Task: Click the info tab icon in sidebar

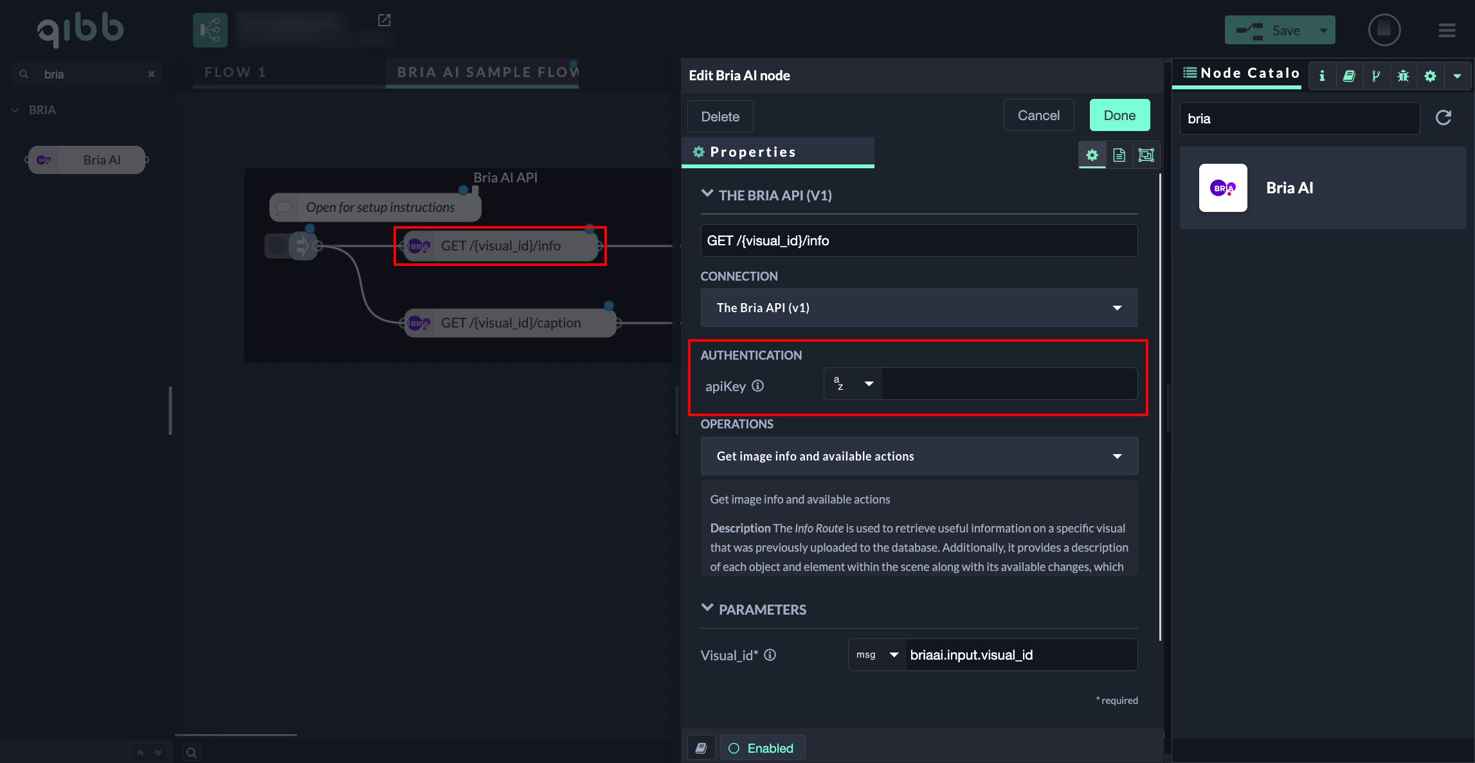Action: pos(1322,76)
